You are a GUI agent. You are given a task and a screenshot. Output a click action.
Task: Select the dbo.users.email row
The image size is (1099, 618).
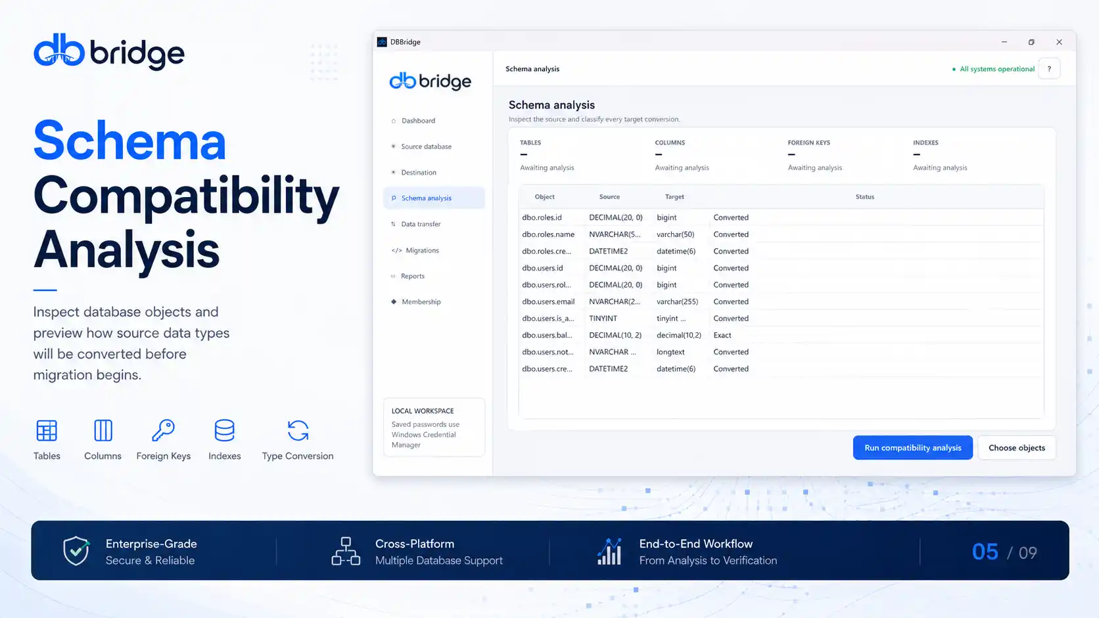pyautogui.click(x=781, y=301)
